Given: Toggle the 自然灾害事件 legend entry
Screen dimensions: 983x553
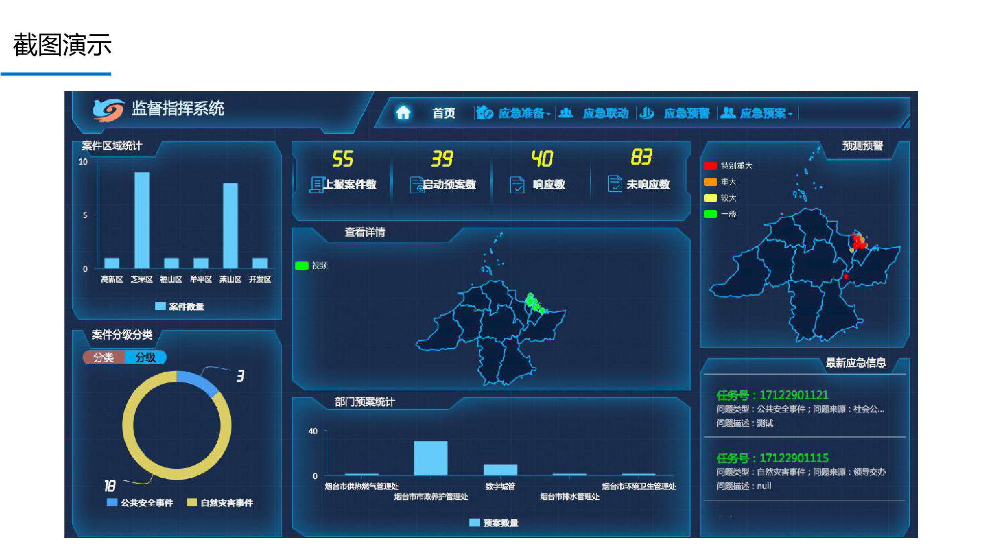Looking at the screenshot, I should [x=220, y=502].
